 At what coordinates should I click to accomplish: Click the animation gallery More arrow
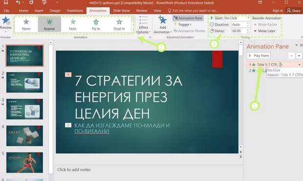pos(133,29)
